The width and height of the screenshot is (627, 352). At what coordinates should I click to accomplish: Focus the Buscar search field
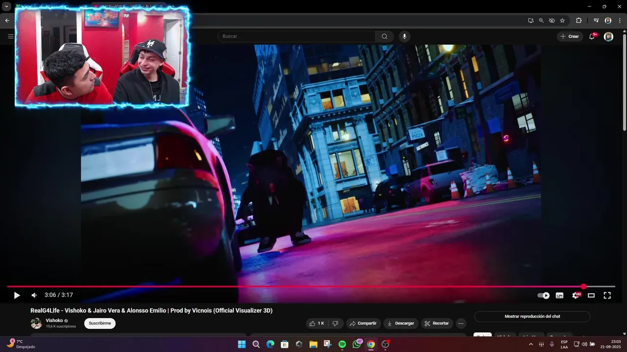point(296,36)
